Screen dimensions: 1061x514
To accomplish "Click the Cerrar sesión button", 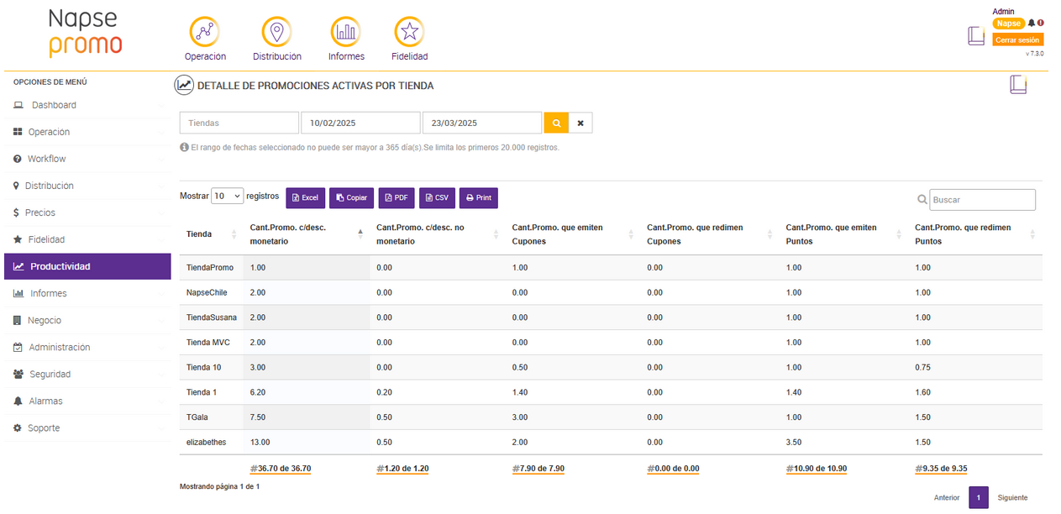I will click(x=1017, y=39).
